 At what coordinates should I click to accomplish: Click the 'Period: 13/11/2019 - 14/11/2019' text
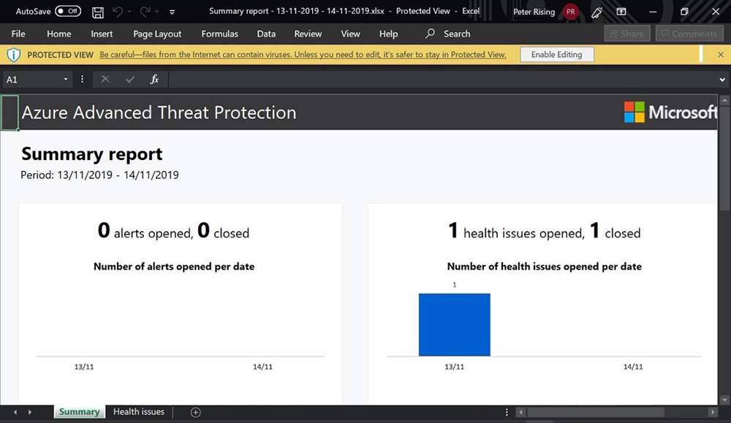pyautogui.click(x=99, y=175)
